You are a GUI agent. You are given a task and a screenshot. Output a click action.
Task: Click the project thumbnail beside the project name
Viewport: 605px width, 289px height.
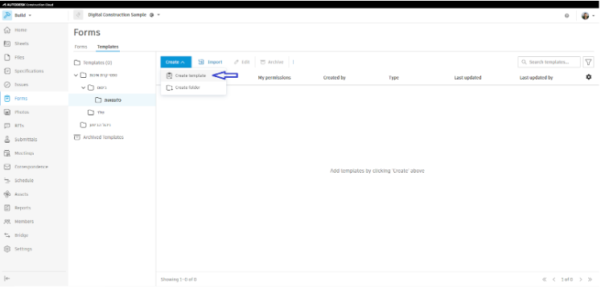(78, 15)
